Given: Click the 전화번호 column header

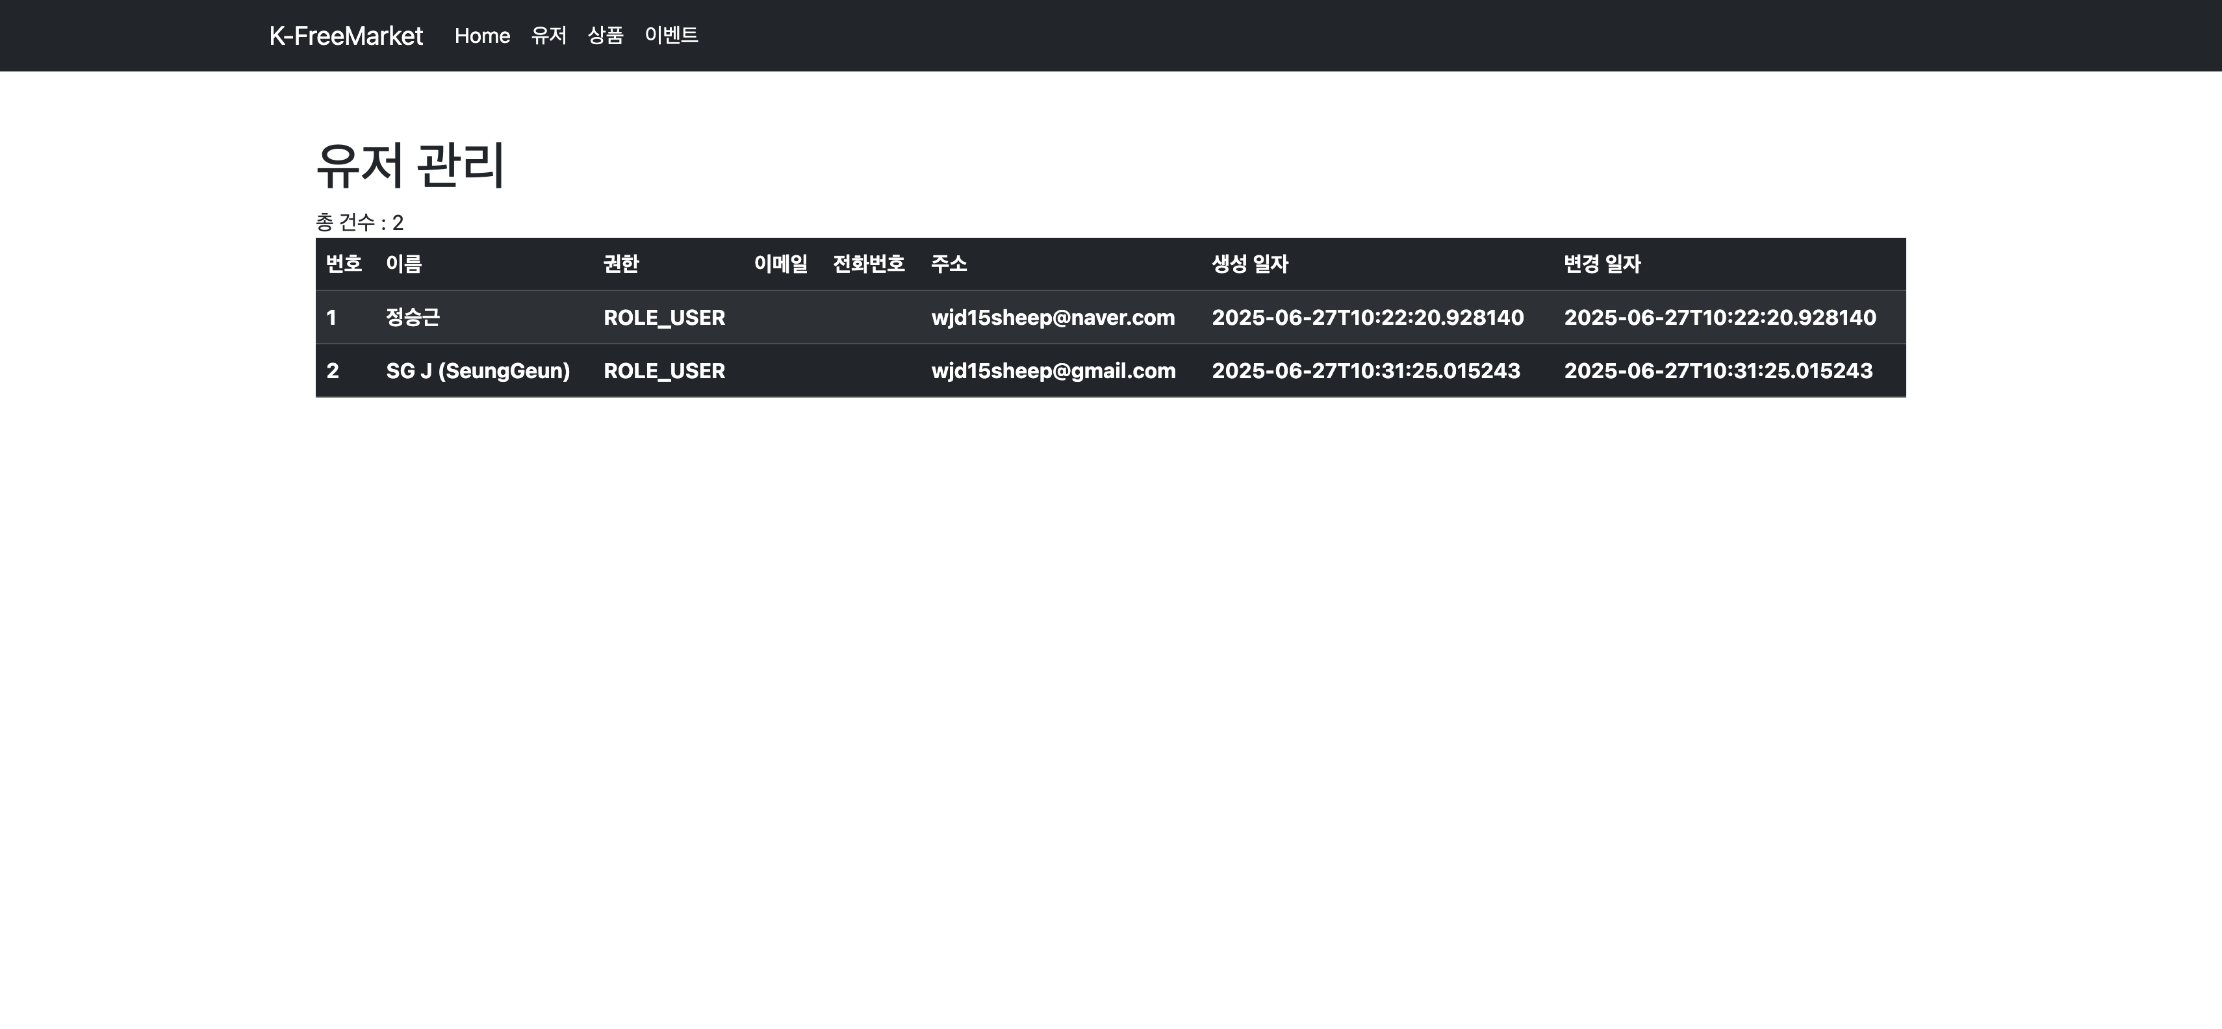Looking at the screenshot, I should pos(869,264).
